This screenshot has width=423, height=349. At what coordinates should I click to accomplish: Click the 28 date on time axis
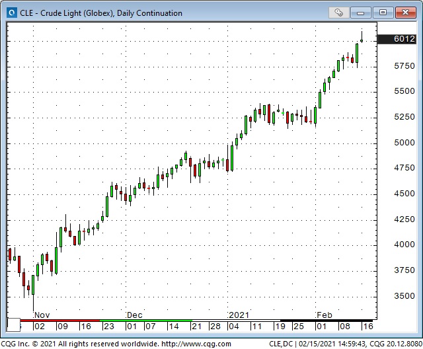215,327
